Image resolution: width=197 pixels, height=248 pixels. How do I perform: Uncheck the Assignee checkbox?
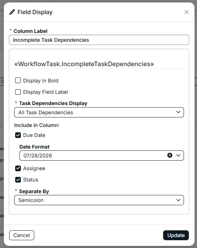pos(18,168)
